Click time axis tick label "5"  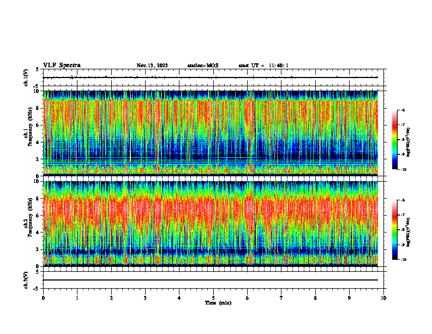click(x=213, y=298)
